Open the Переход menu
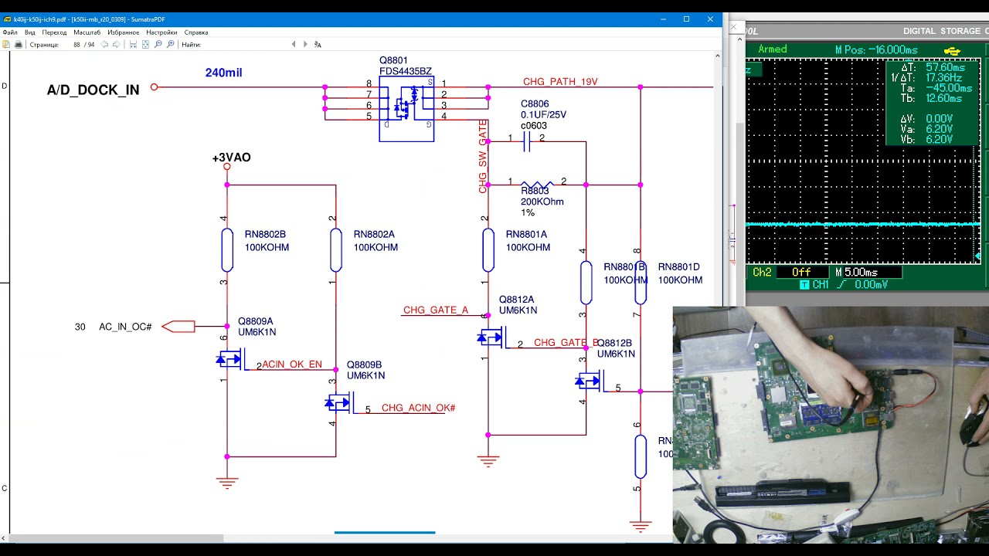Viewport: 989px width, 556px height. pyautogui.click(x=55, y=32)
